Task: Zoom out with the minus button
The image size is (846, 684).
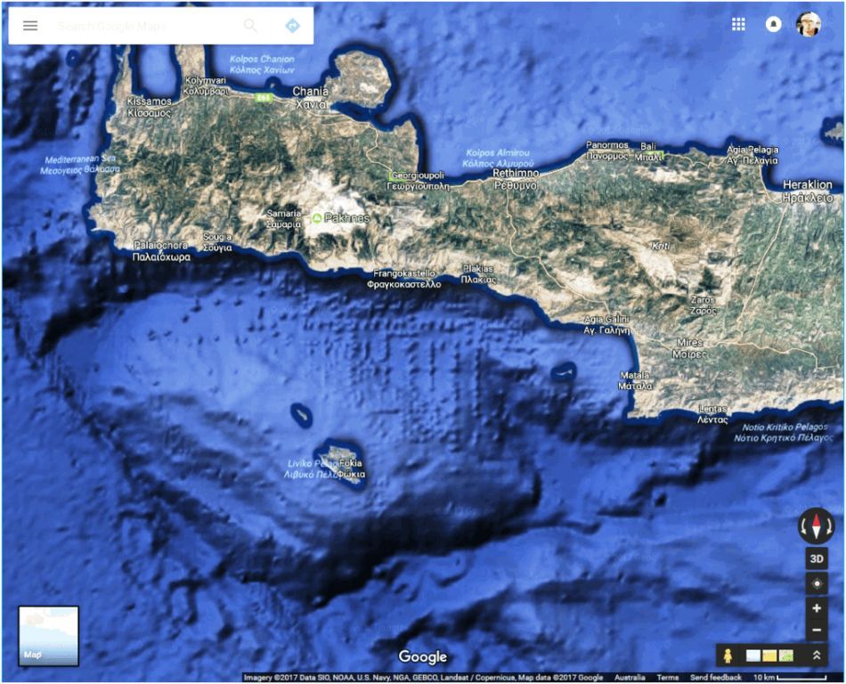Action: [817, 630]
